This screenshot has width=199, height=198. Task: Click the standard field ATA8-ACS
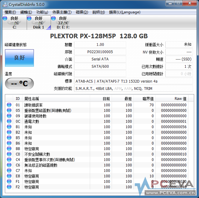(133, 81)
